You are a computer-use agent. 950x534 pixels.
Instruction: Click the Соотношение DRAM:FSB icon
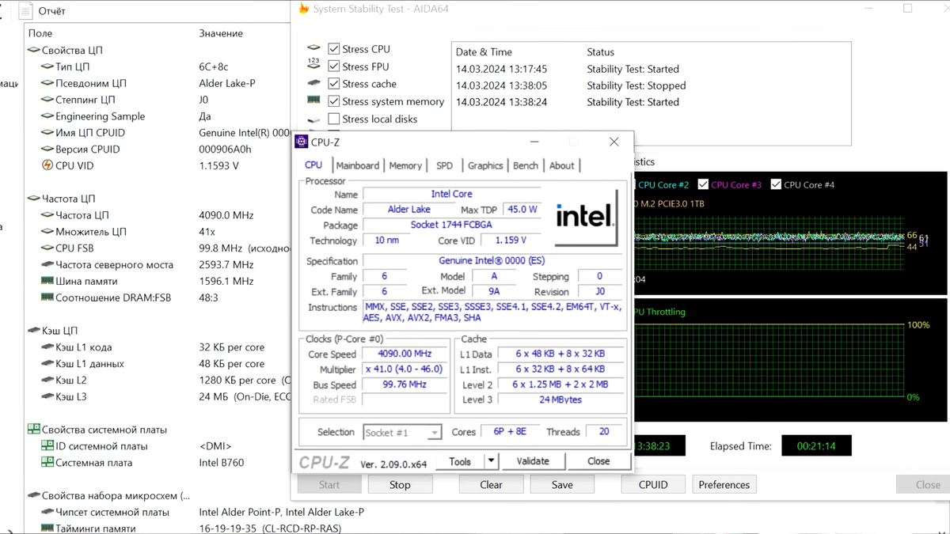point(47,297)
